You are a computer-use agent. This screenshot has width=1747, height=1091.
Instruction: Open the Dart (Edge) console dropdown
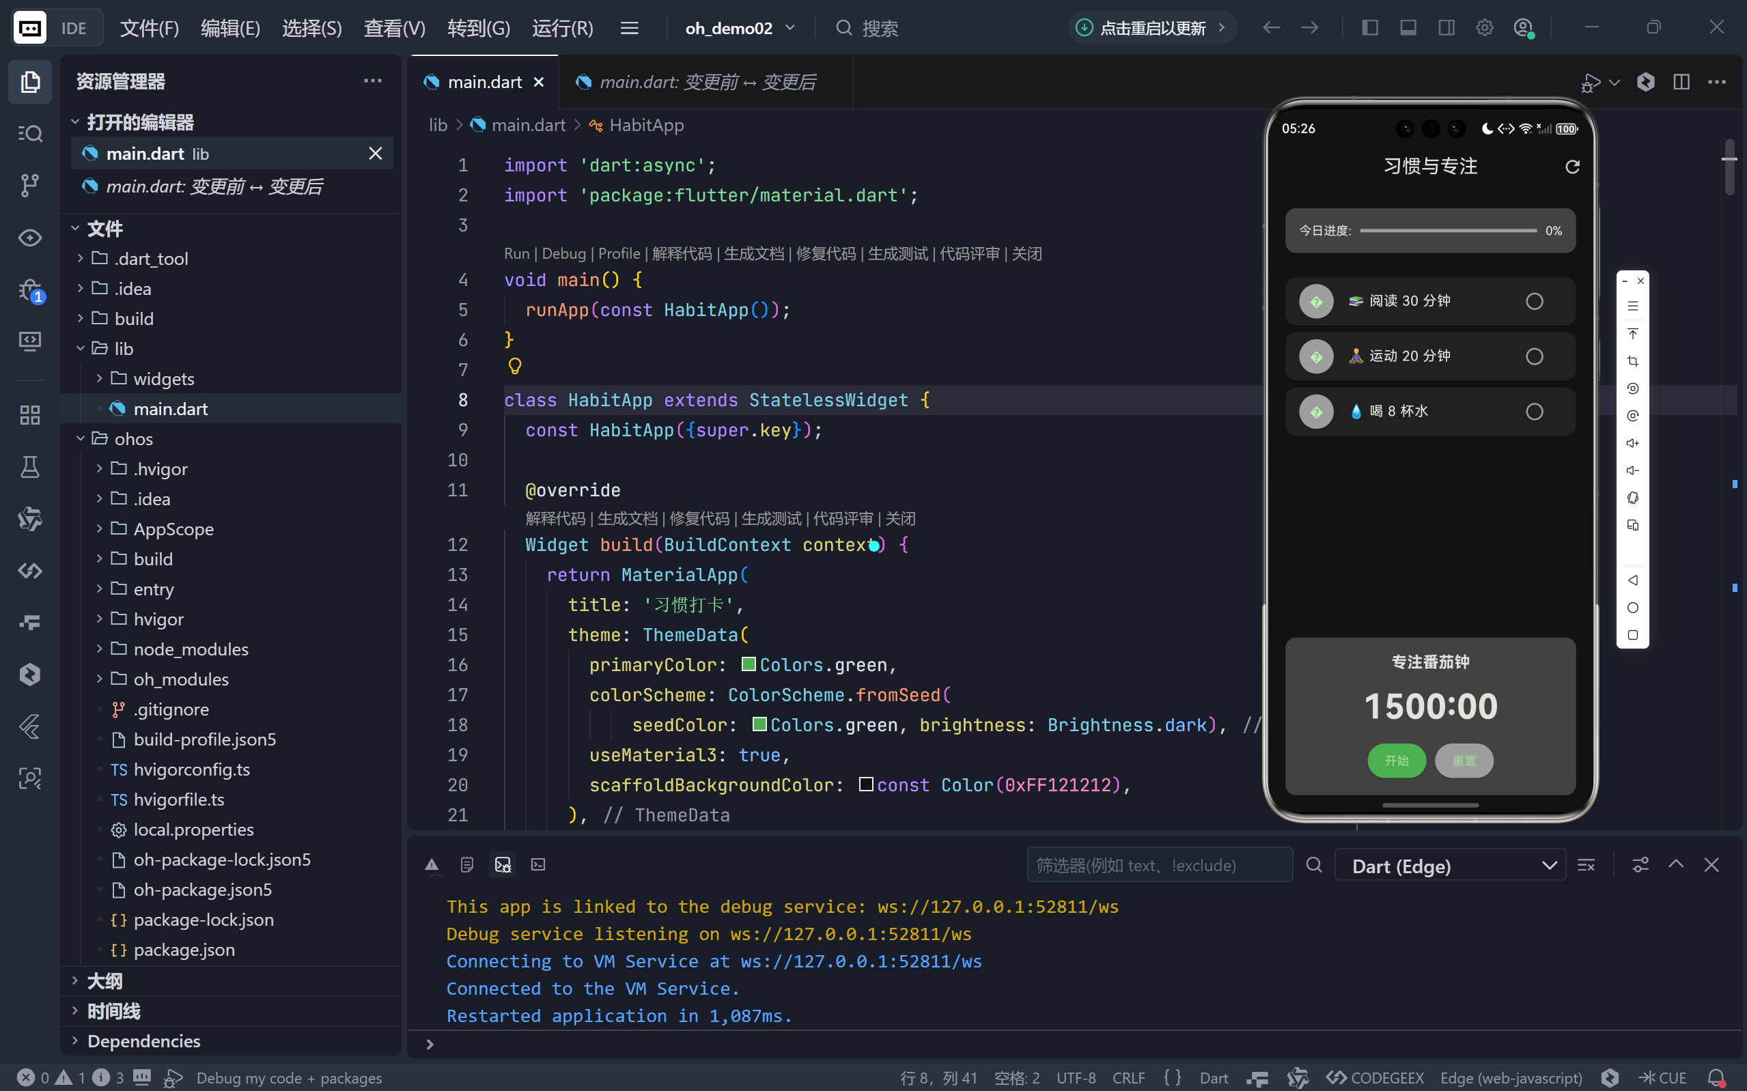1450,865
